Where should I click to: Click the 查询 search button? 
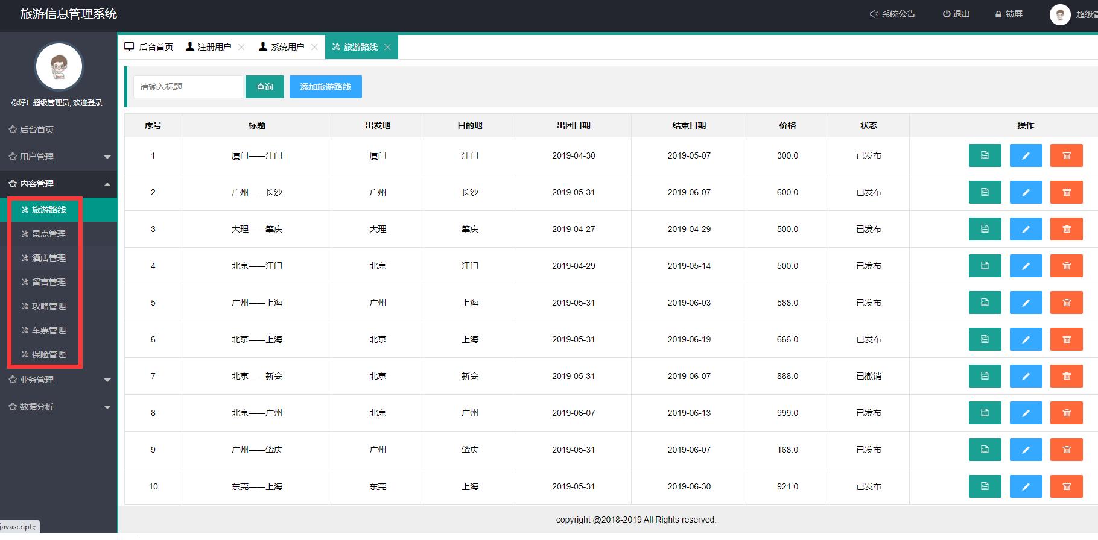click(265, 87)
